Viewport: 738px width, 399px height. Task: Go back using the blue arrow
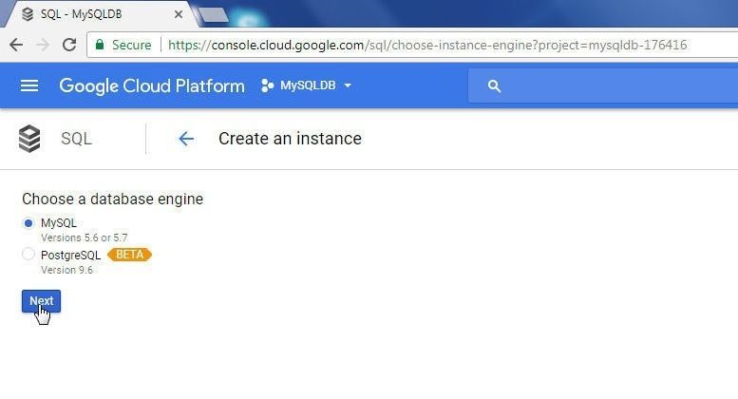(186, 139)
